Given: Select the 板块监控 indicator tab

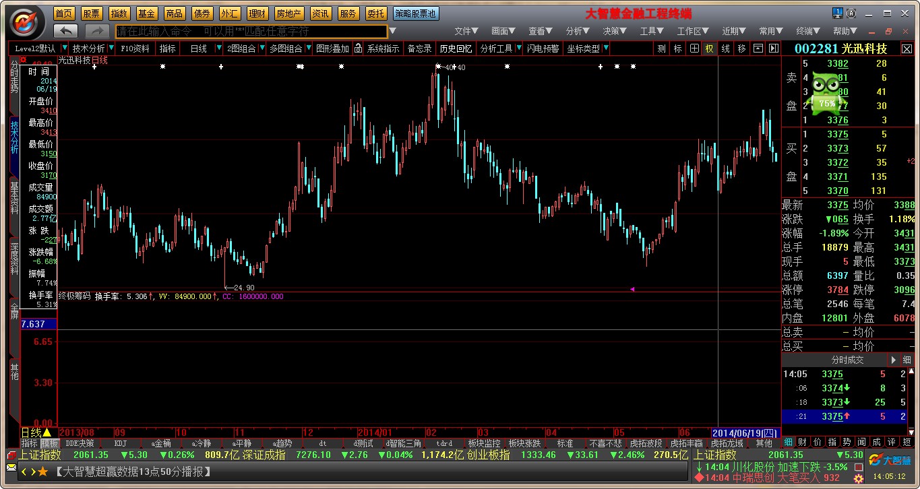Looking at the screenshot, I should click(484, 443).
